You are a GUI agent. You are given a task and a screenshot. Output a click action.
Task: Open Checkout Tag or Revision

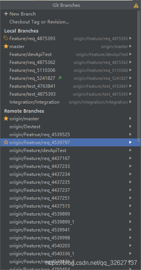tap(39, 22)
